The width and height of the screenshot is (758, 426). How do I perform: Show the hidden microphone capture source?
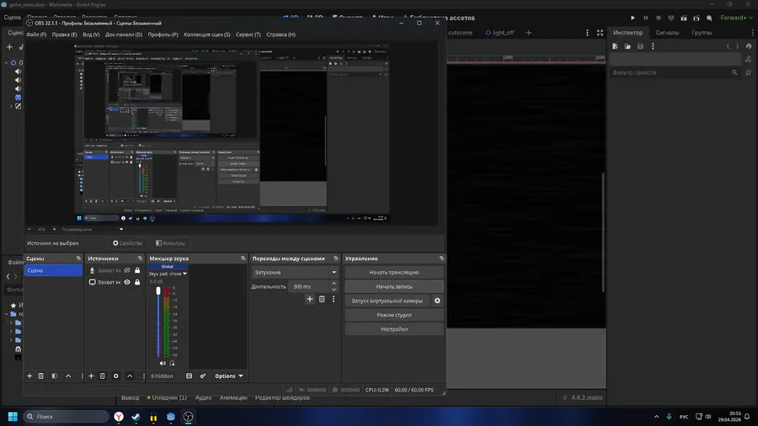[x=127, y=270]
